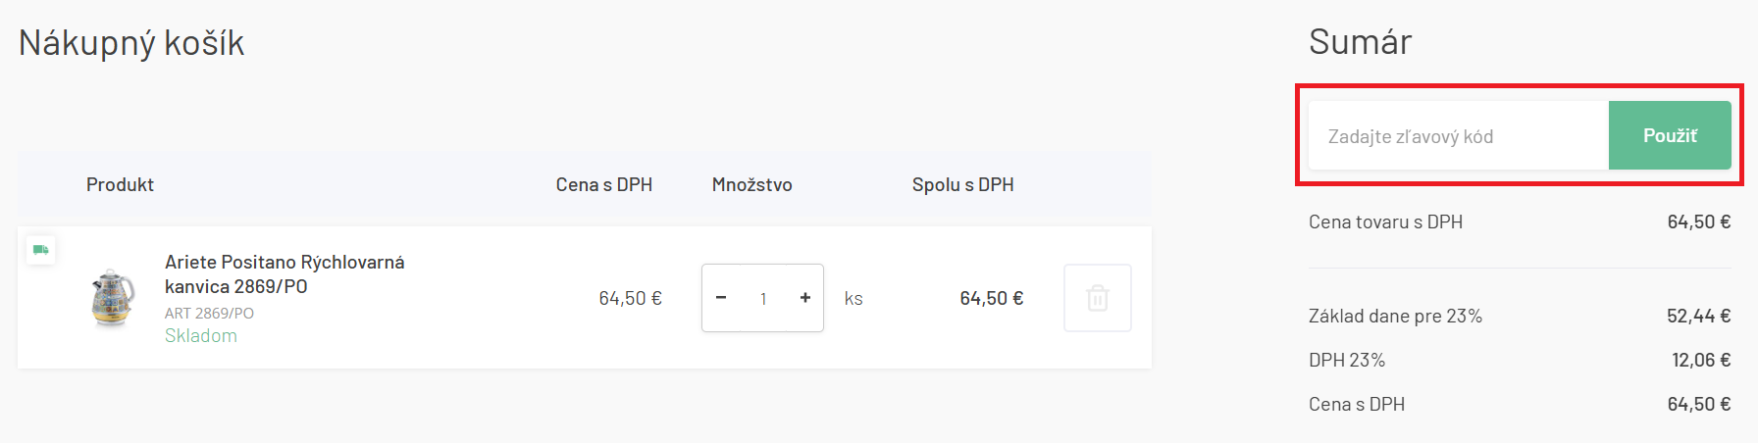Click the Cena s DPH table header
This screenshot has height=443, width=1758.
(603, 184)
